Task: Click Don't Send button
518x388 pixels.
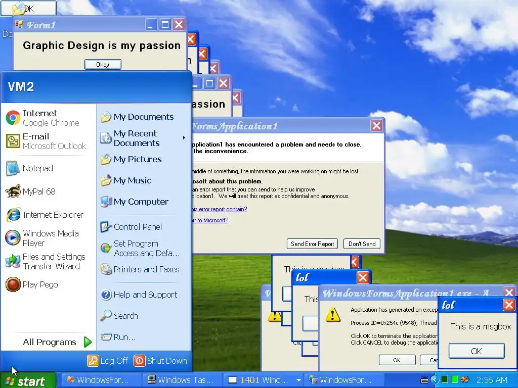Action: point(362,244)
